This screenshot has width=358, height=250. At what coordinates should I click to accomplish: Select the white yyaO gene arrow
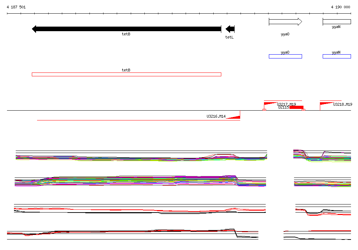(x=285, y=22)
